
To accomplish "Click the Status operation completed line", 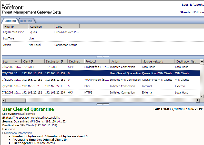I will coord(31,118).
